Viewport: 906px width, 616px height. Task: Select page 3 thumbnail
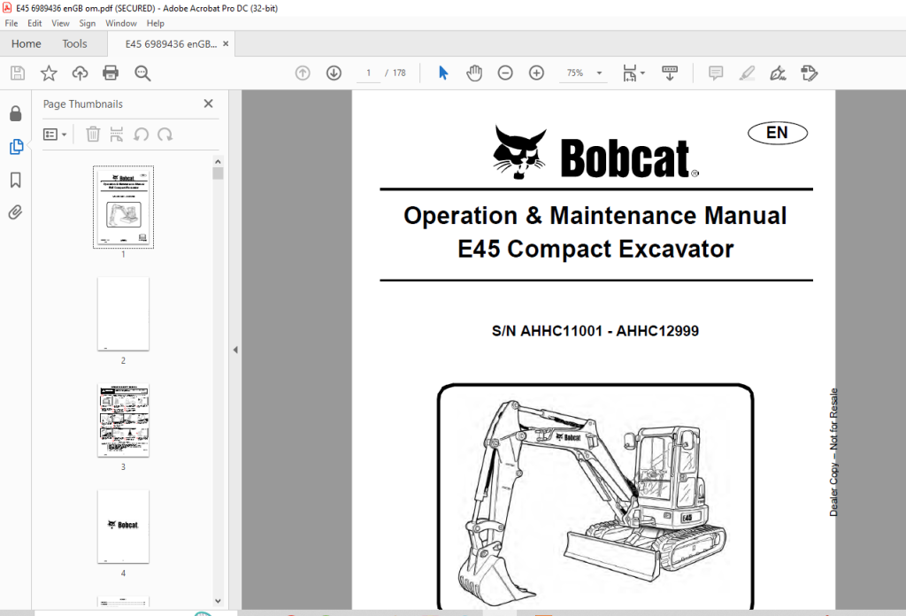(x=123, y=420)
